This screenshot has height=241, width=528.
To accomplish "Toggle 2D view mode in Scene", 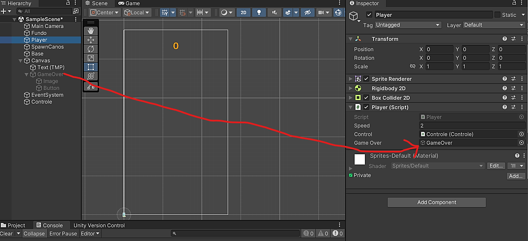I will click(x=244, y=12).
